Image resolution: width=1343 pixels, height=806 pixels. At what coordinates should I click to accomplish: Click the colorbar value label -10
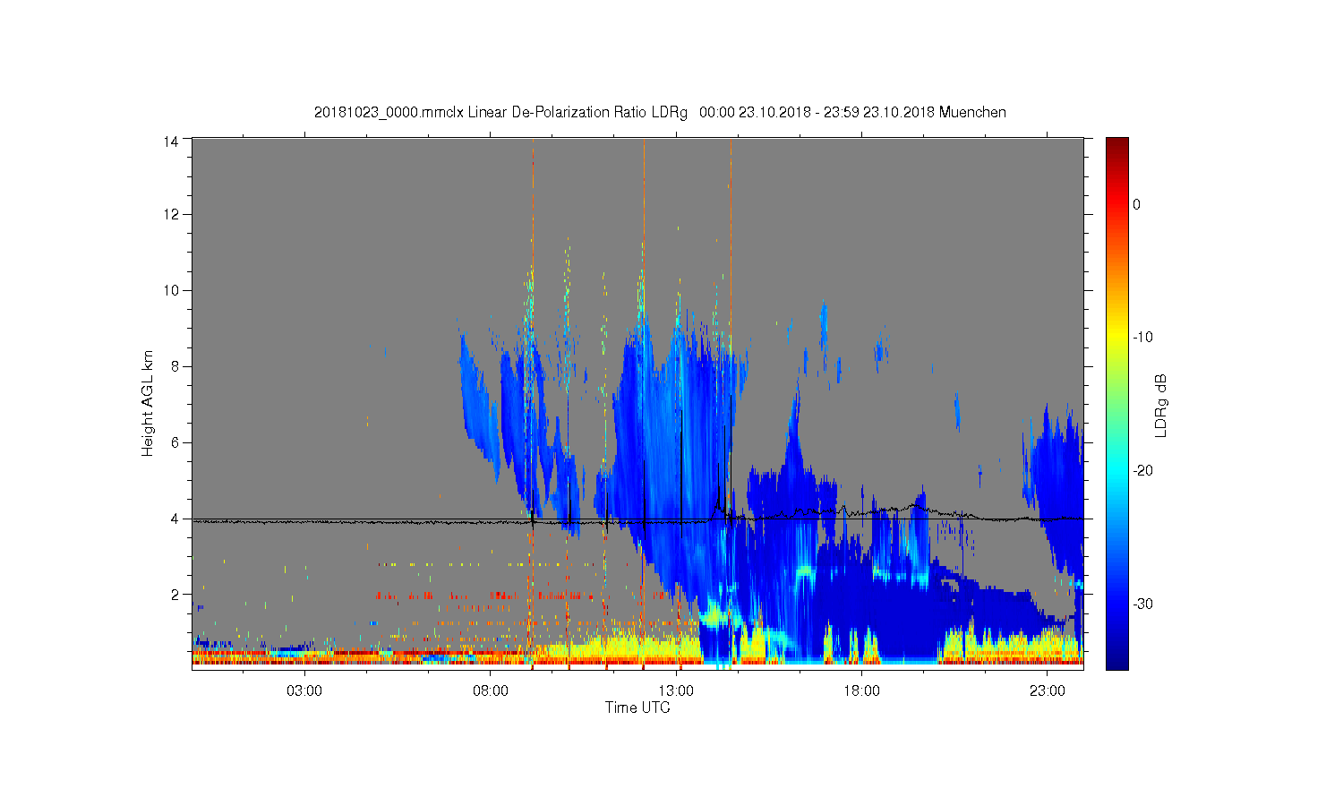pyautogui.click(x=1142, y=338)
